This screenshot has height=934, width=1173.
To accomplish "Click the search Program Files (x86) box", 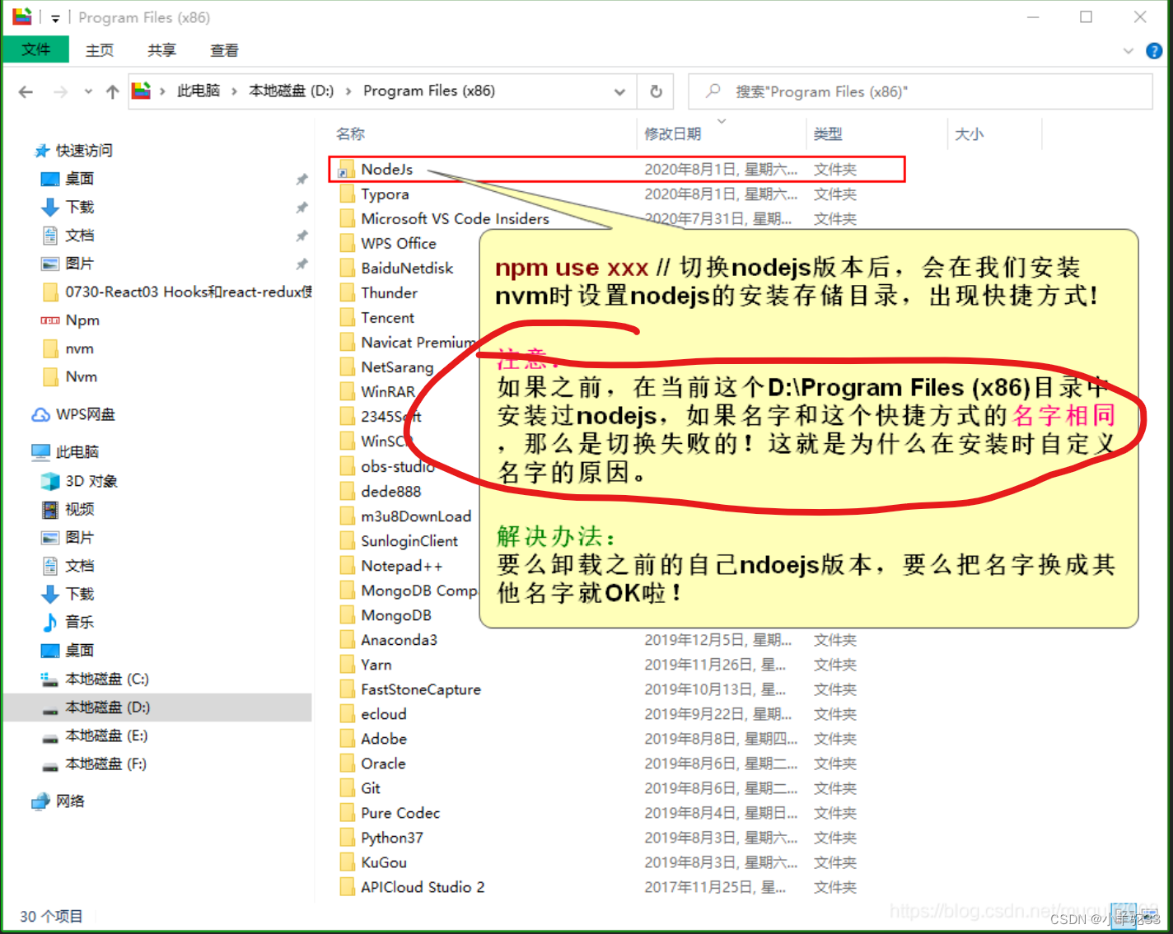I will (x=920, y=91).
